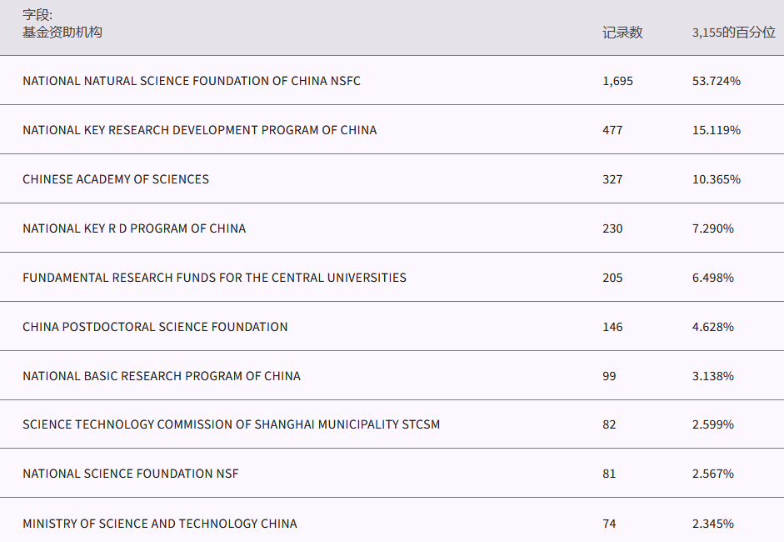The image size is (784, 542).
Task: Click the 2.345% percentage value
Action: pyautogui.click(x=713, y=524)
